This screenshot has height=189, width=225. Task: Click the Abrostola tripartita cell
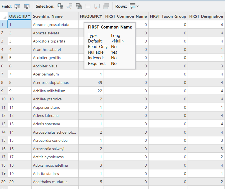pos(55,41)
